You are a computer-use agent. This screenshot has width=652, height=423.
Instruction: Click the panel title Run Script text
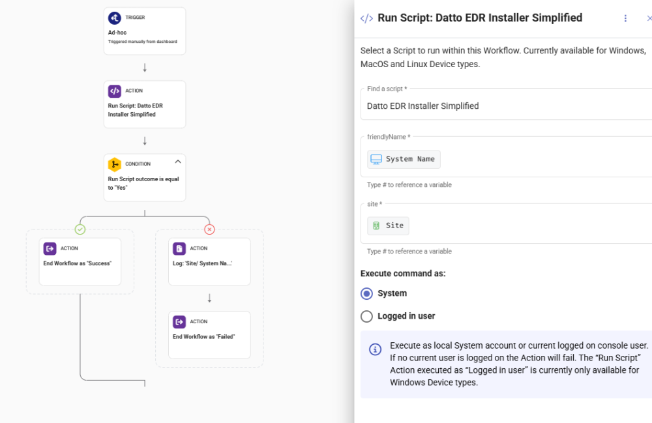(x=480, y=18)
